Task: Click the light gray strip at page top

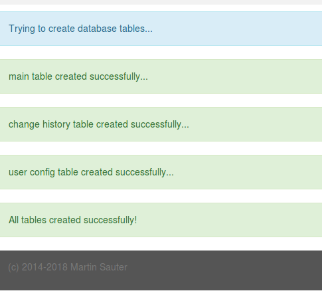Action: point(161,2)
